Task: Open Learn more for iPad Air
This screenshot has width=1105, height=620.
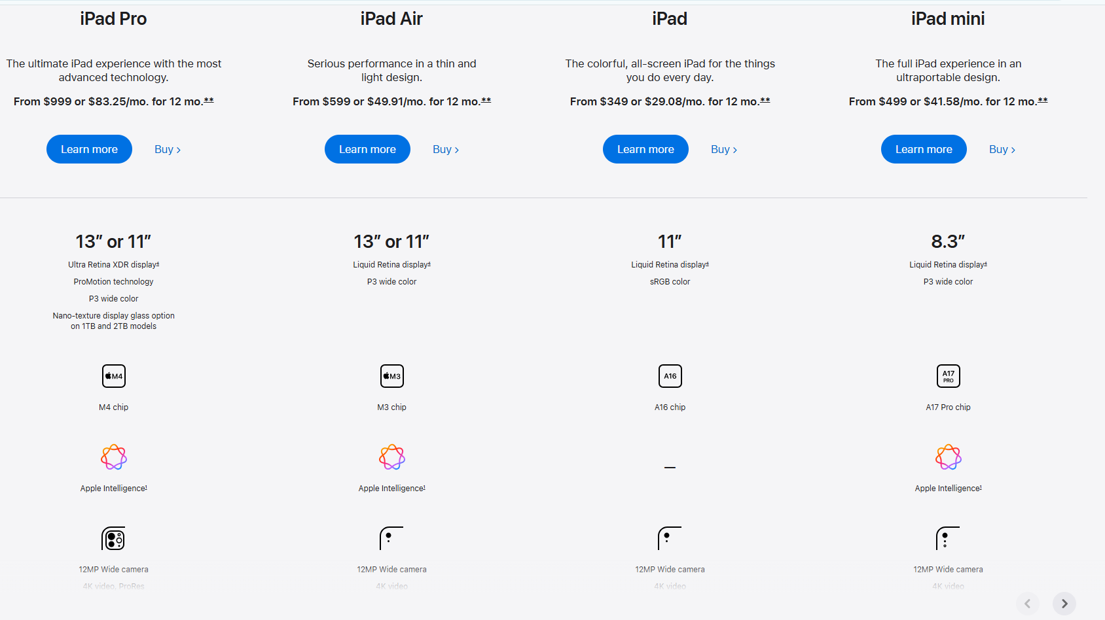Action: [367, 149]
